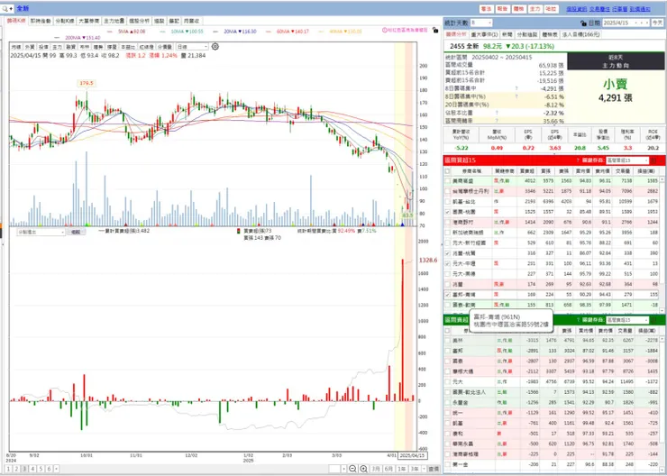The image size is (667, 476).
Task: Click the lock icon above the K-line chart
Action: tap(434, 31)
